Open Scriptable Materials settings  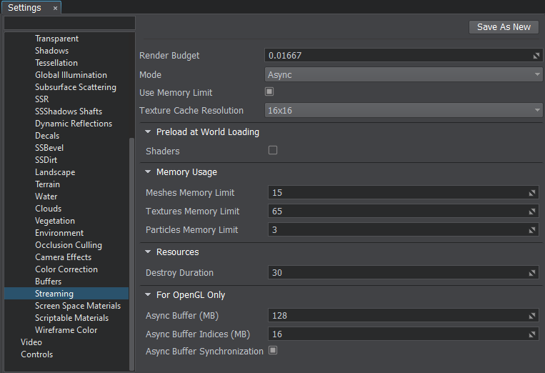pyautogui.click(x=71, y=318)
